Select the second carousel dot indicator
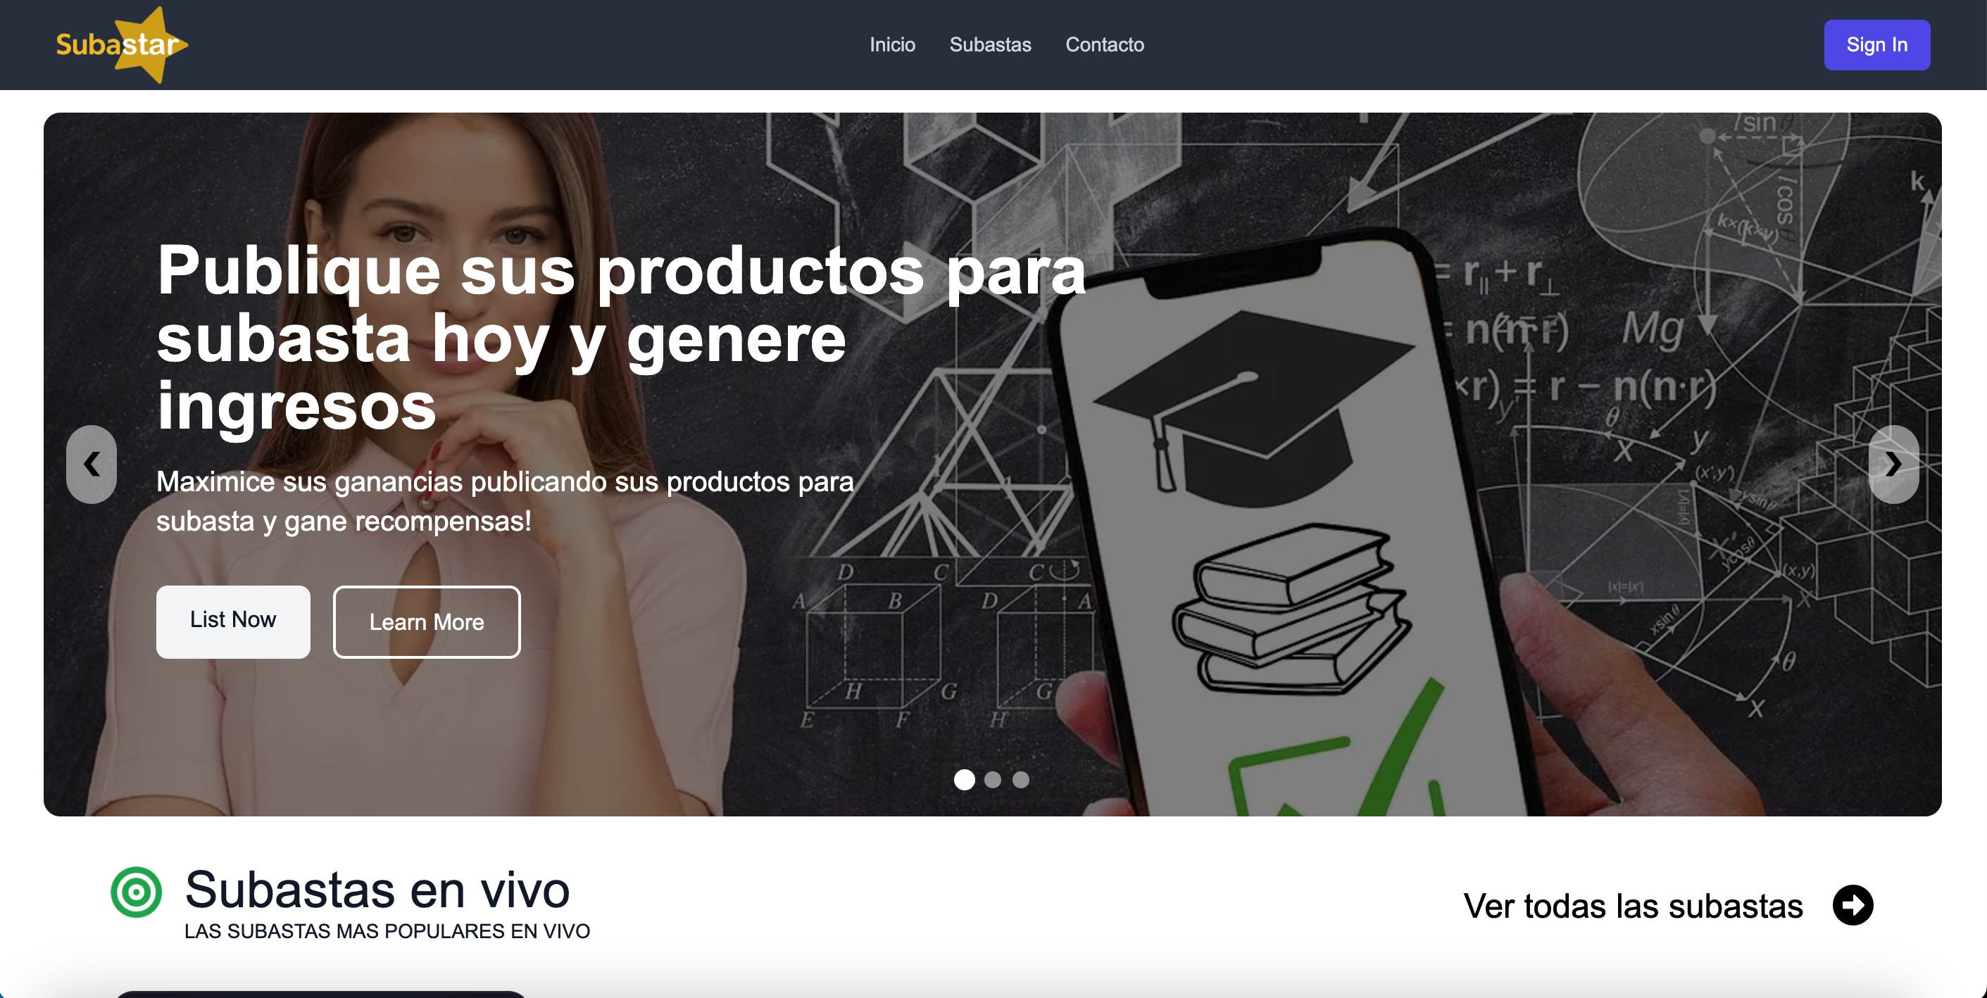This screenshot has width=1987, height=998. tap(993, 780)
